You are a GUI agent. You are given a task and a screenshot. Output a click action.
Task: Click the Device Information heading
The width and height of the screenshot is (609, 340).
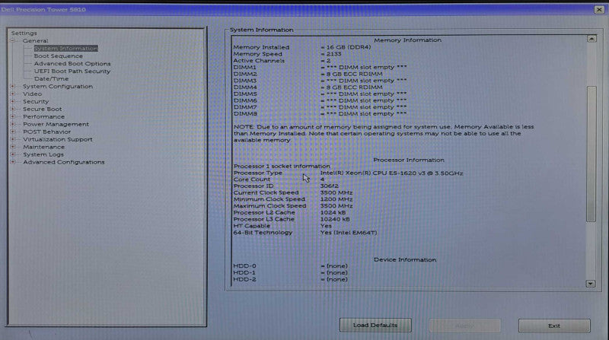click(405, 259)
